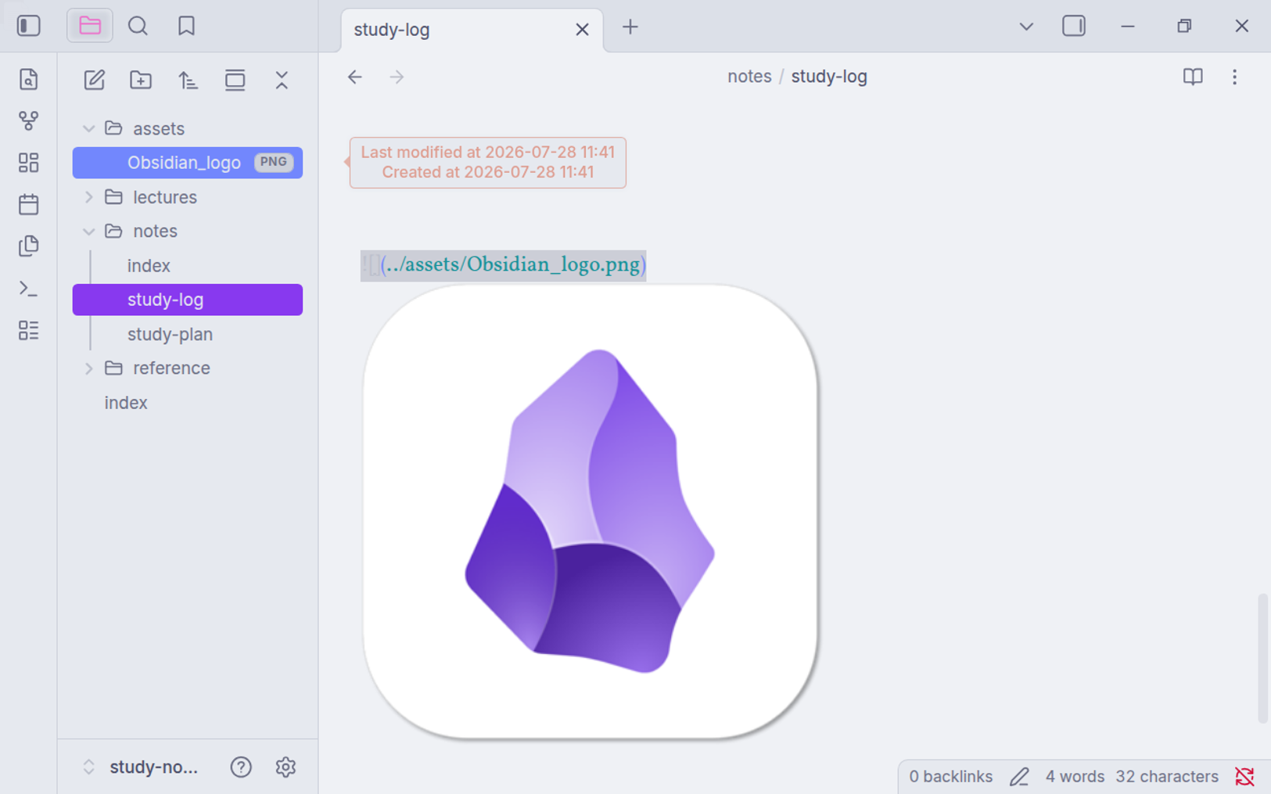Click the study-log breadcrumb title
This screenshot has height=794, width=1271.
(829, 77)
